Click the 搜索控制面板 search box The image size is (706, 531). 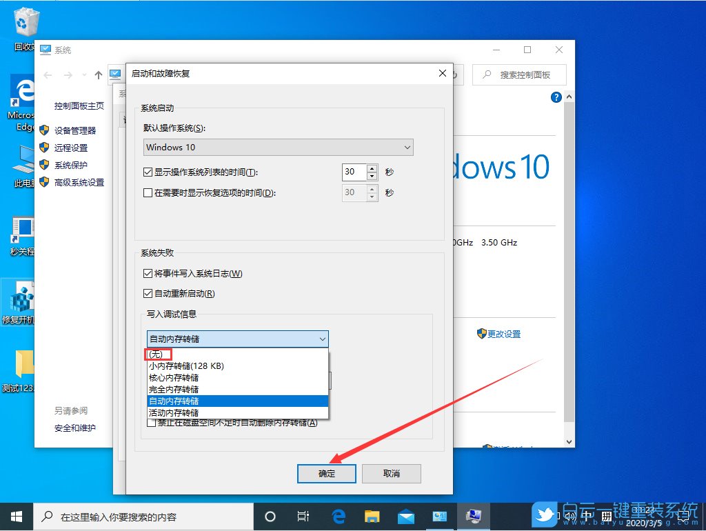pos(519,74)
